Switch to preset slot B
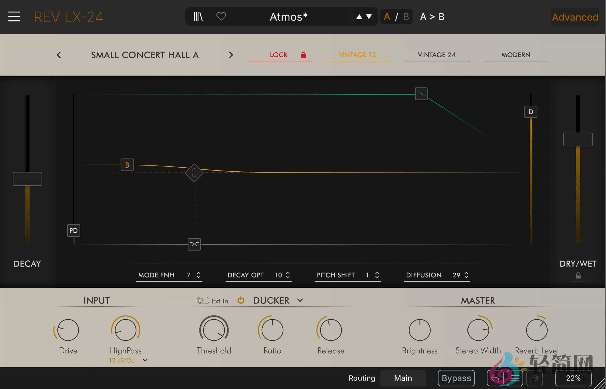 pyautogui.click(x=406, y=17)
